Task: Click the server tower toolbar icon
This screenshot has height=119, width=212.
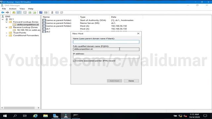Action: tap(52, 13)
